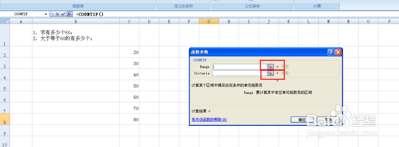Screen dimensions: 399x147
Task: Select row 9 header
Action: (5, 131)
